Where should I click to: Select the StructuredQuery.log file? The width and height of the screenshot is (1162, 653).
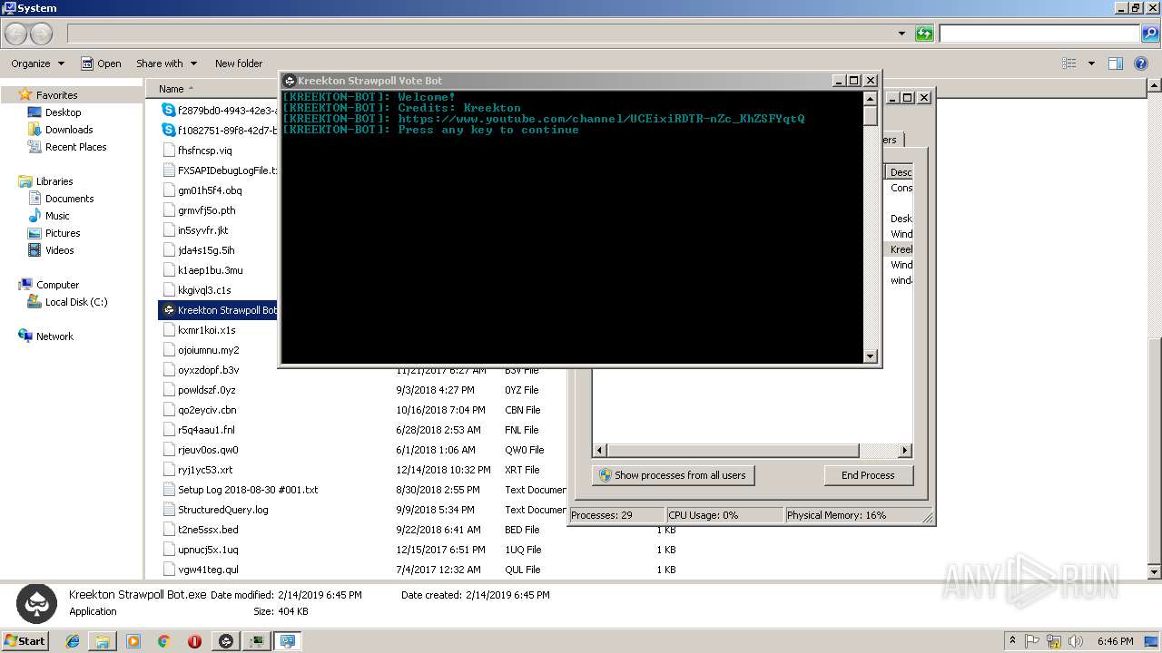pyautogui.click(x=215, y=510)
